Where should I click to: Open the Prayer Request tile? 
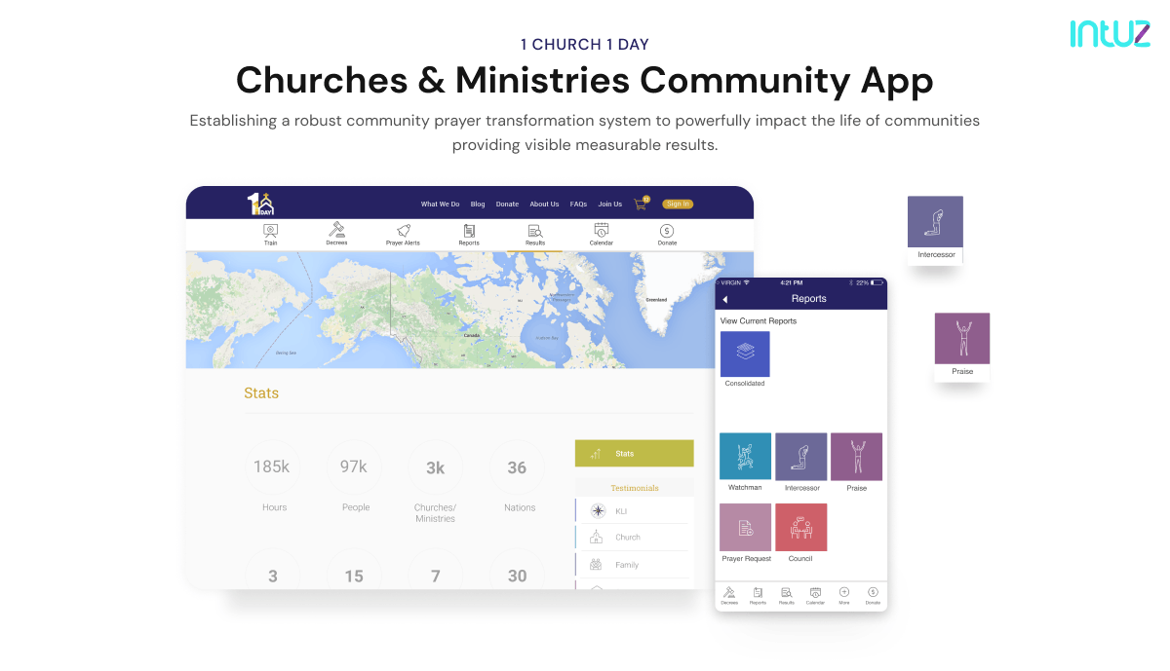[x=745, y=526]
